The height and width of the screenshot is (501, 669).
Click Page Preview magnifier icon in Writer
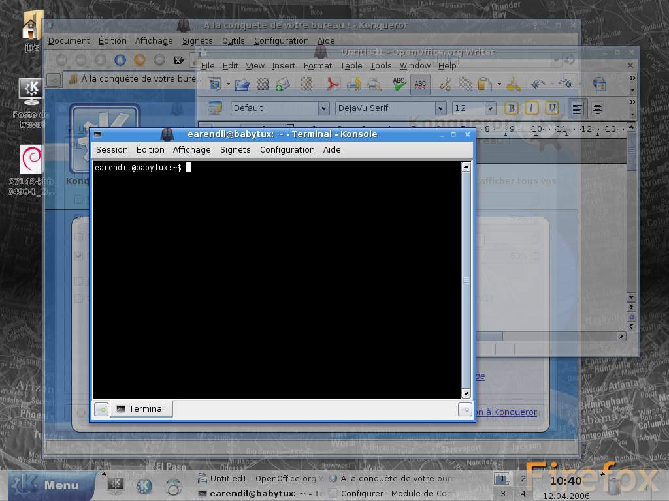pos(374,84)
